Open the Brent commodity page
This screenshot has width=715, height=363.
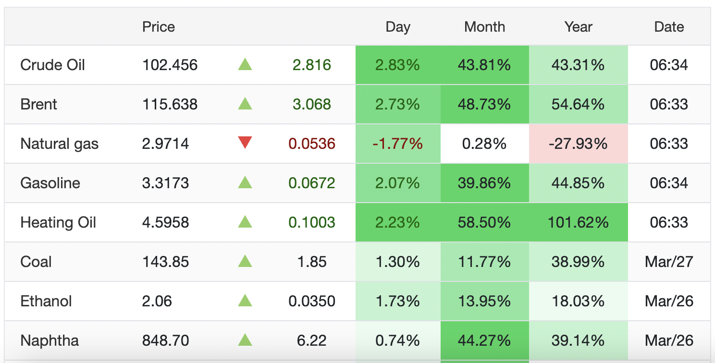[38, 104]
